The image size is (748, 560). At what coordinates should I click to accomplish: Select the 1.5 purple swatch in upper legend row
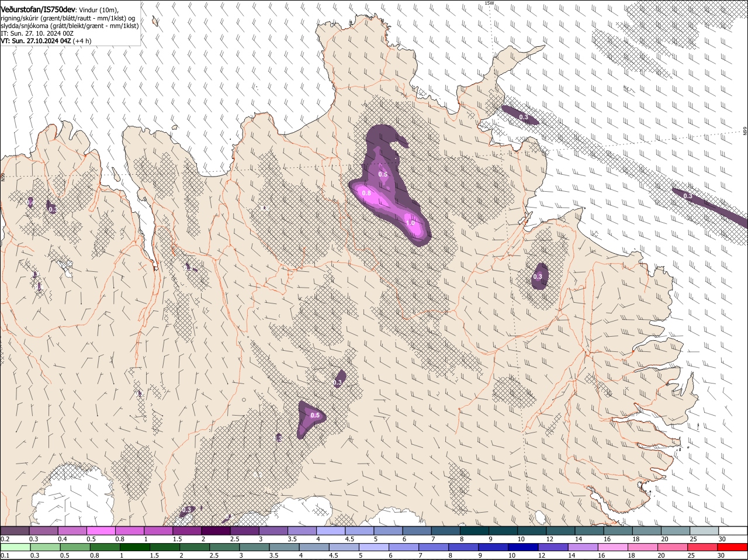[187, 530]
